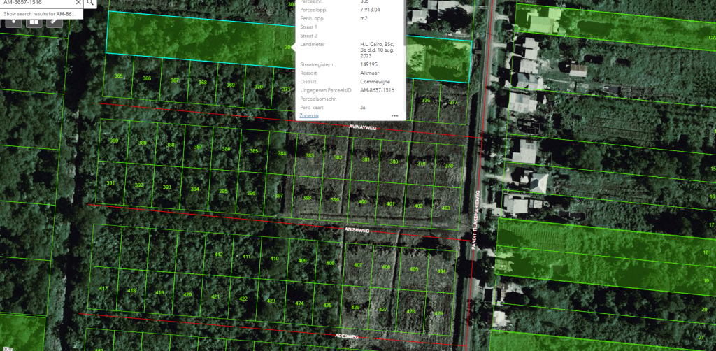Screen dimensions: 716x351
Task: Click the ANISHWEG street label
Action: (356, 229)
